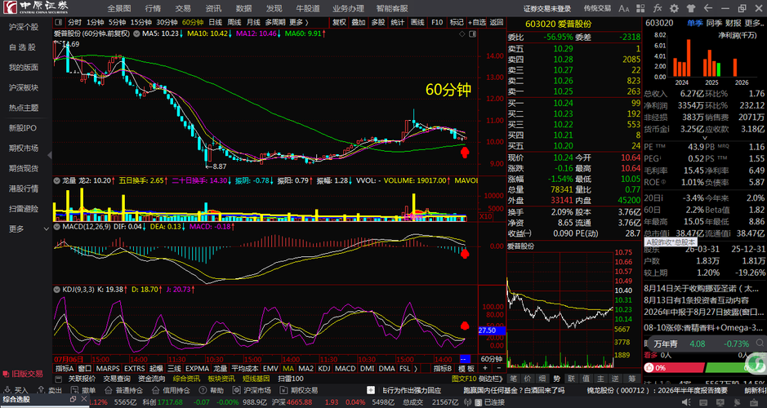Select the 同季 tab in financial panel
This screenshot has width=767, height=408.
(714, 23)
